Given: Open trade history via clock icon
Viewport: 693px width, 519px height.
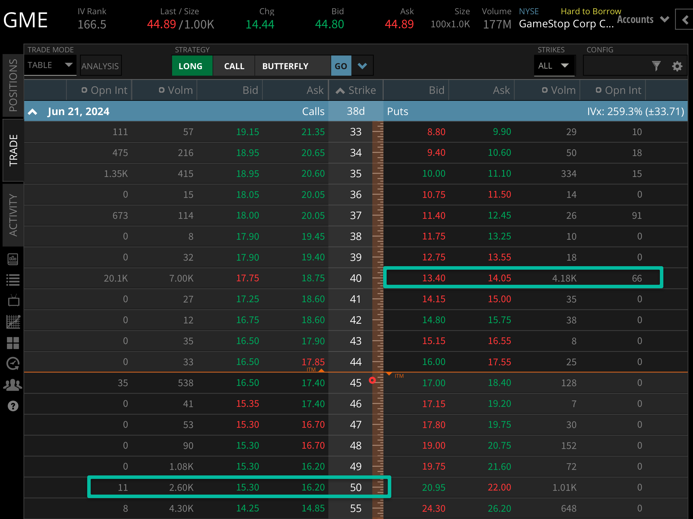Looking at the screenshot, I should 13,363.
